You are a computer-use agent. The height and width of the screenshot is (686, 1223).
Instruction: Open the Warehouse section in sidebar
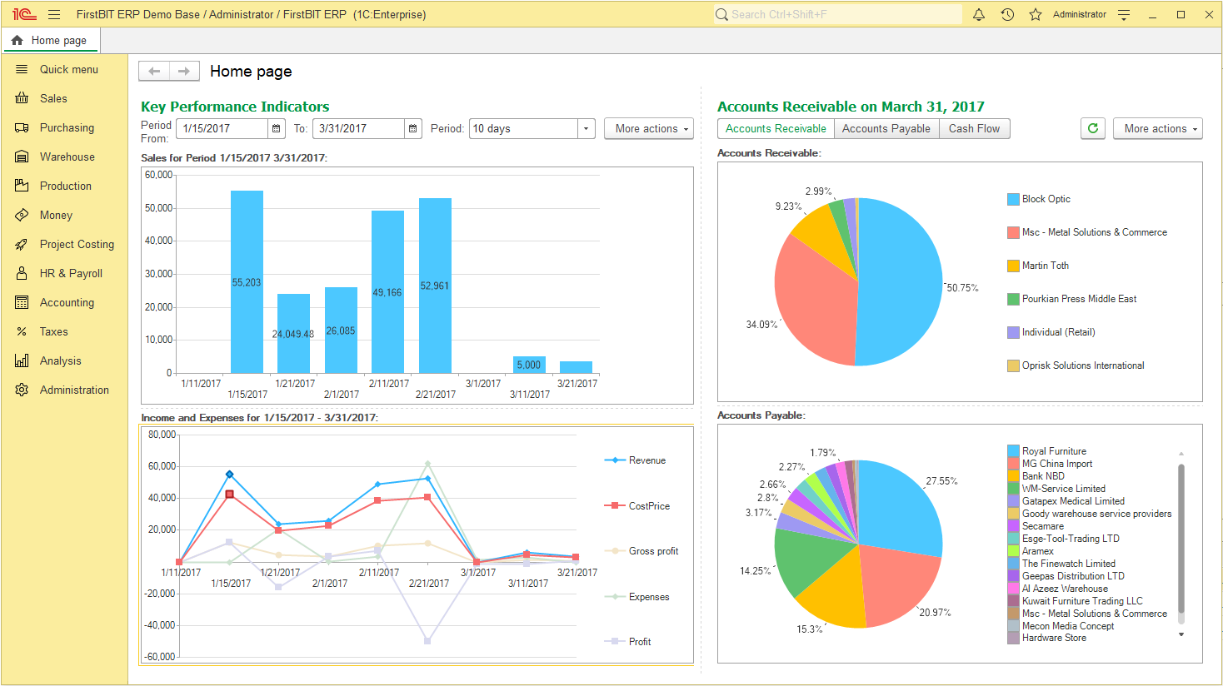tap(67, 157)
